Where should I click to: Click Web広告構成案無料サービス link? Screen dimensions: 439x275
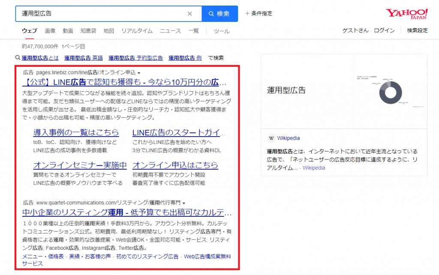pos(126,260)
